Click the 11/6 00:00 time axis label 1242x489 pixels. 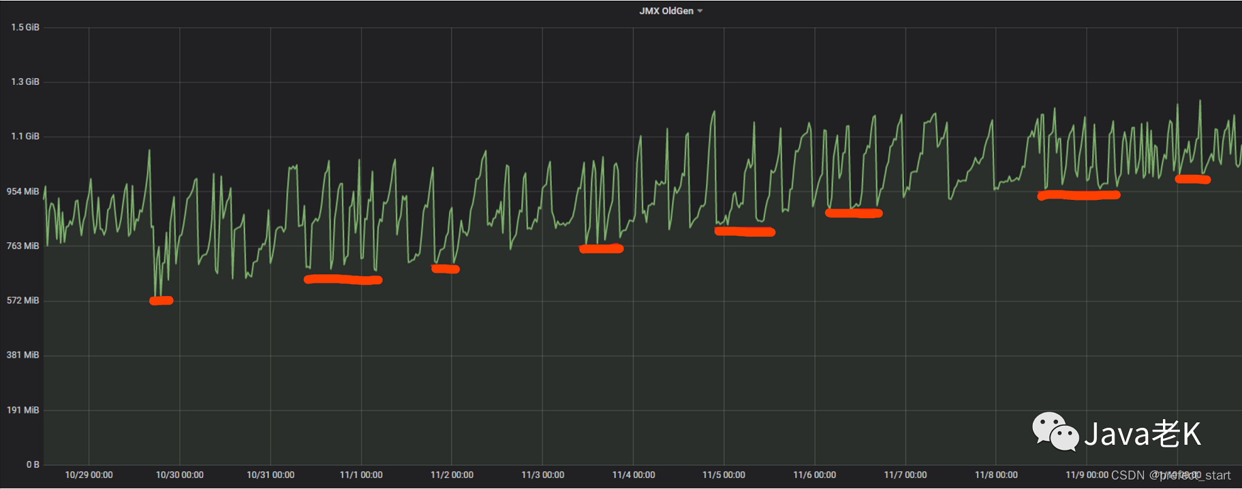pos(815,475)
